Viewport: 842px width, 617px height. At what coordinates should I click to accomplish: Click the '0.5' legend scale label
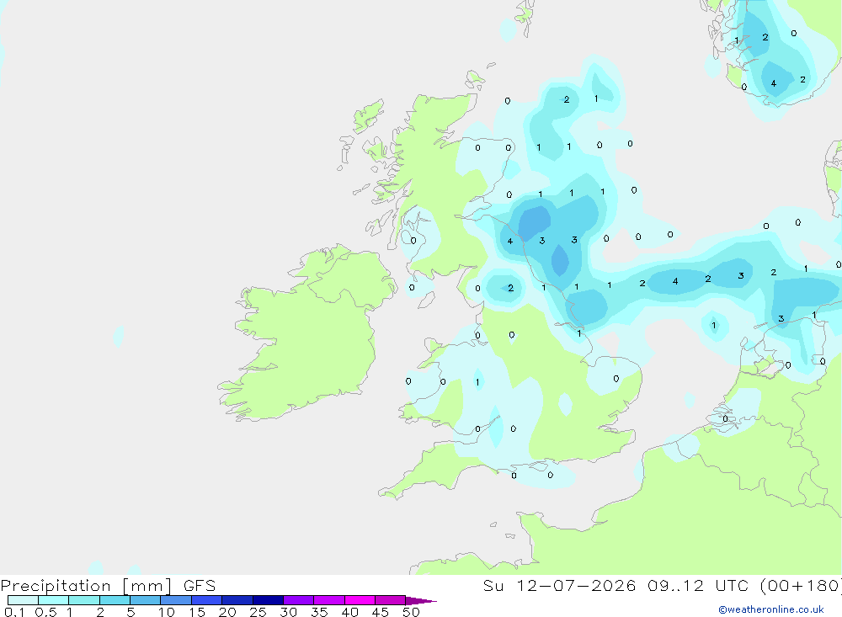point(45,612)
